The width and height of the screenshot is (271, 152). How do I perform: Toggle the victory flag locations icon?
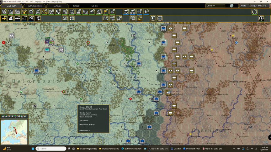[106, 12]
